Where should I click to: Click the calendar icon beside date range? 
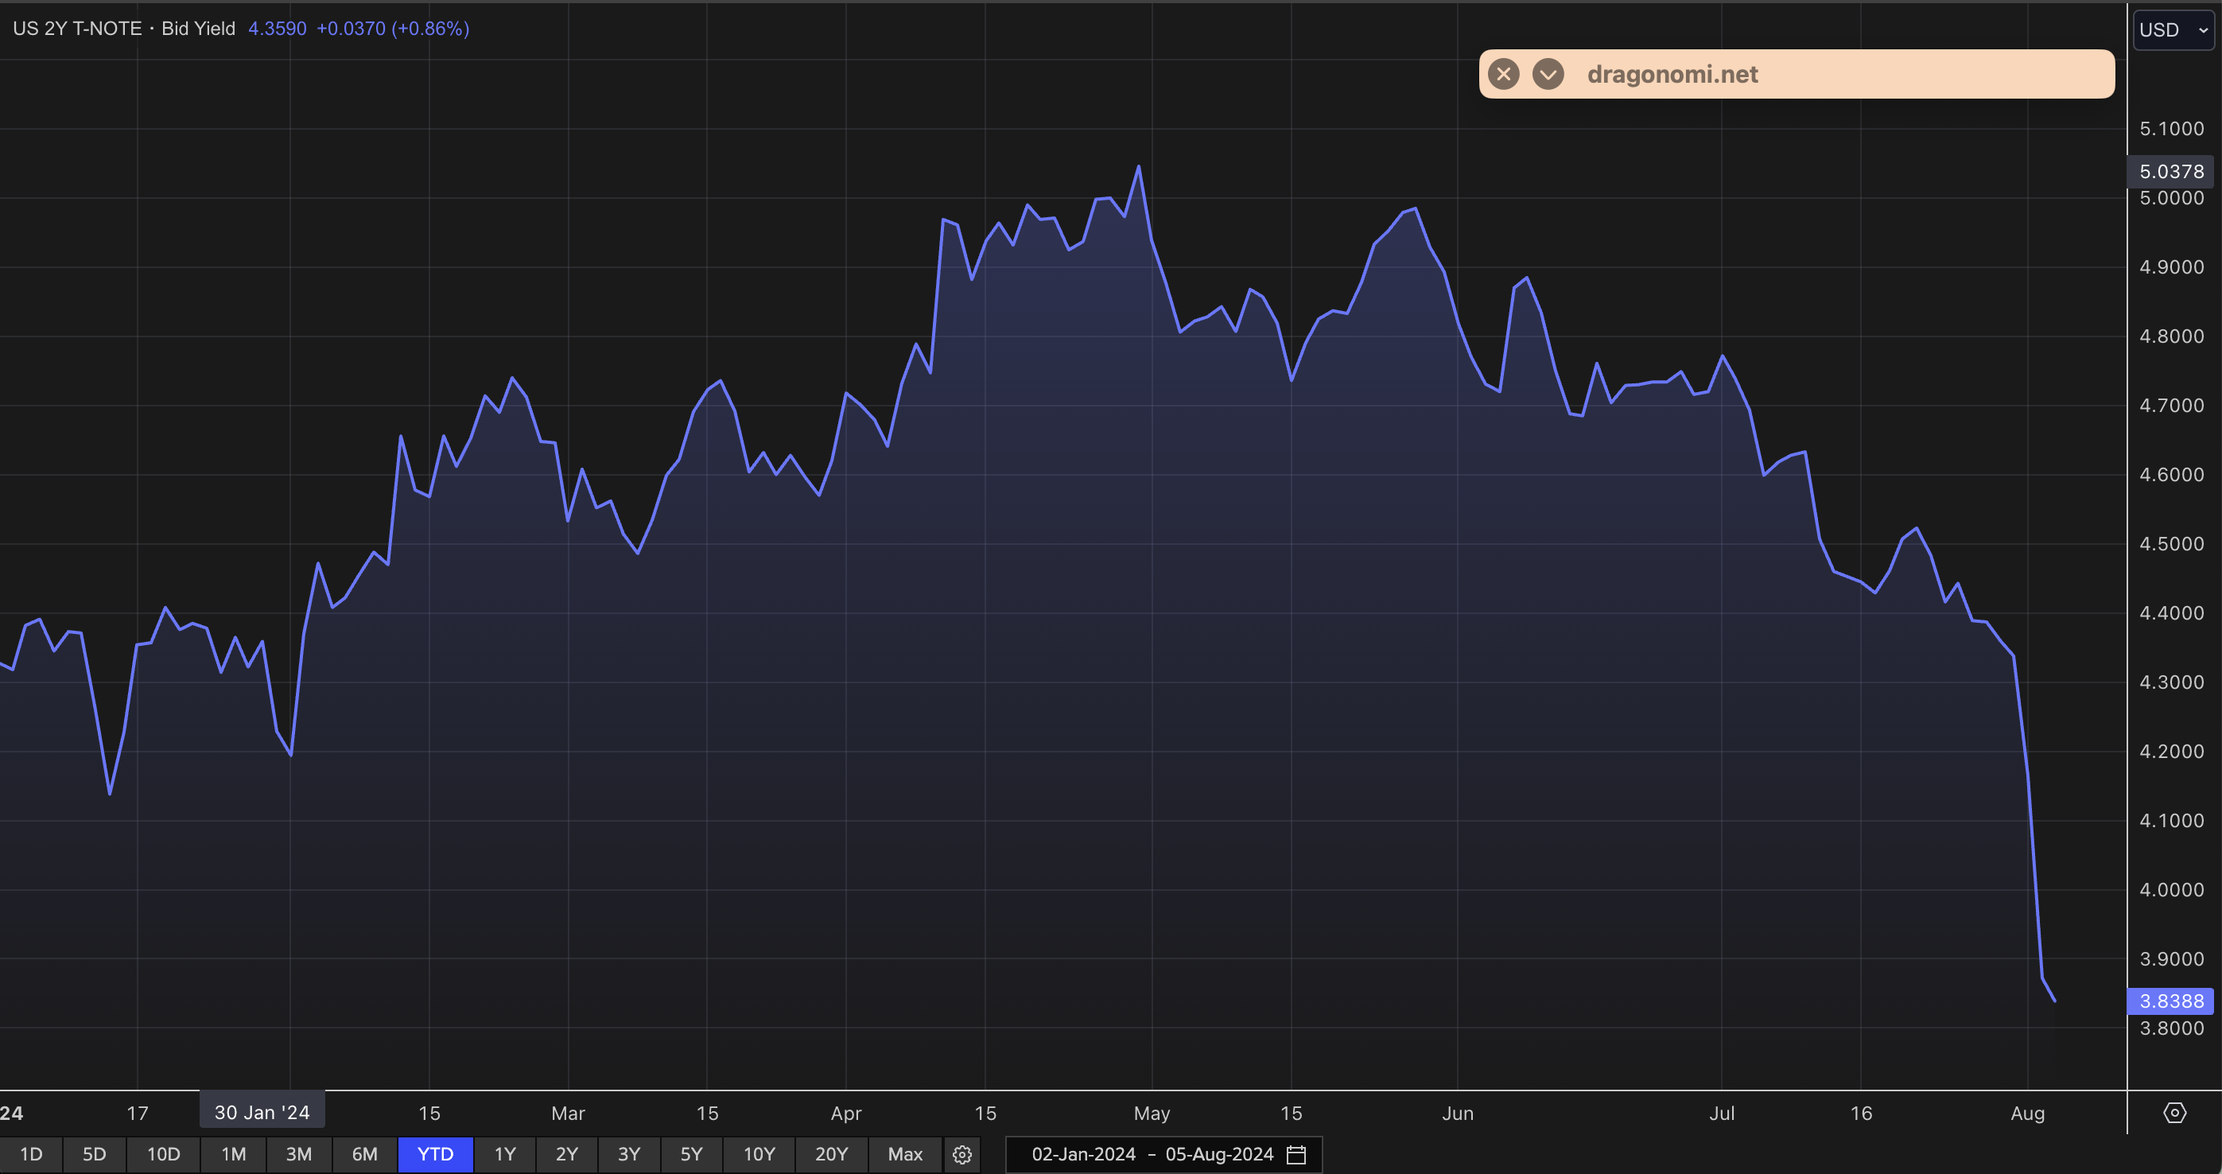[x=1296, y=1154]
